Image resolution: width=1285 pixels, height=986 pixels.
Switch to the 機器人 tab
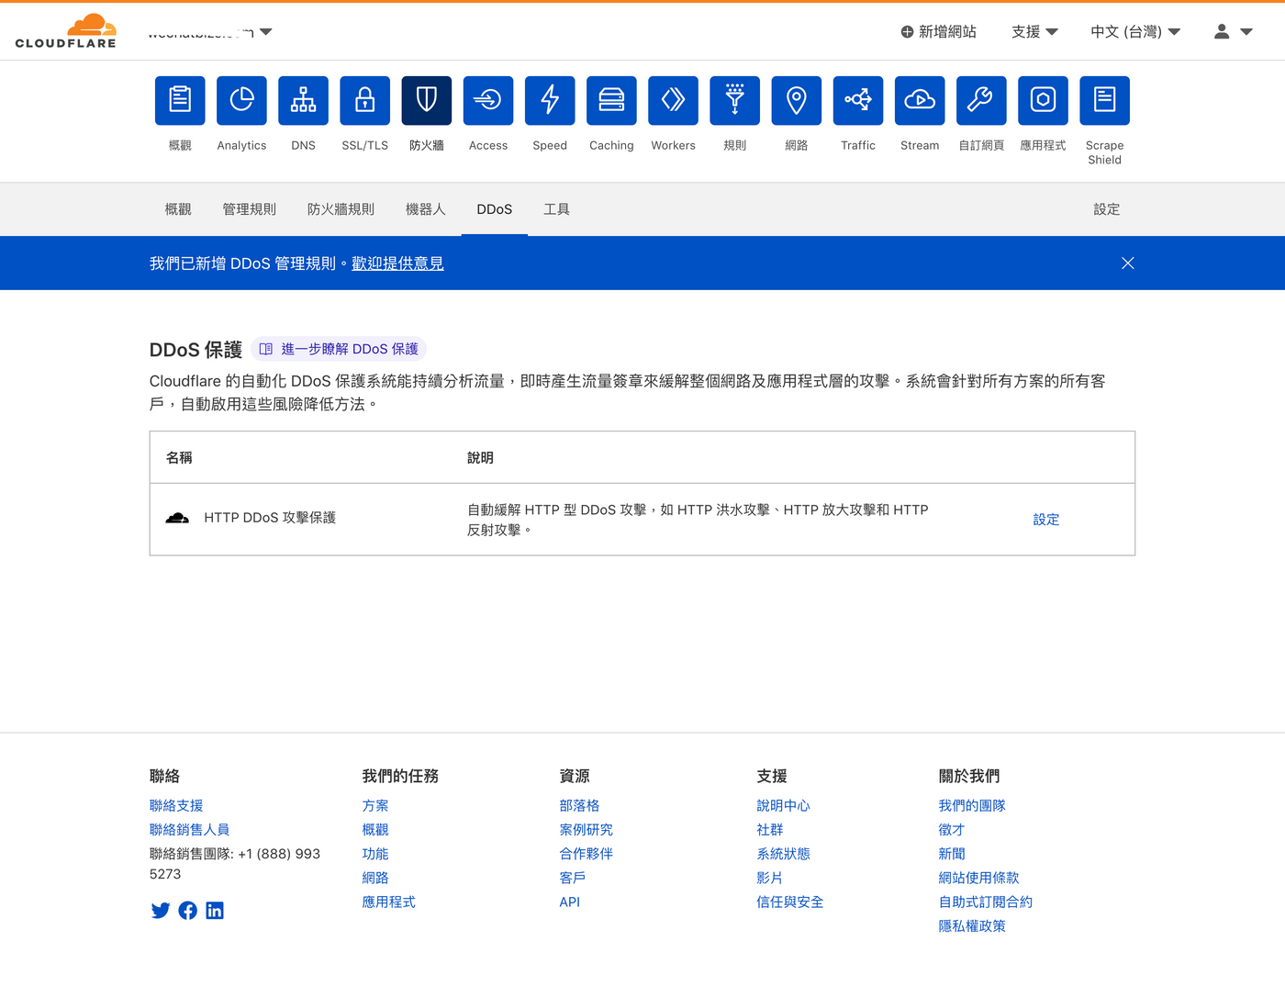pyautogui.click(x=425, y=209)
